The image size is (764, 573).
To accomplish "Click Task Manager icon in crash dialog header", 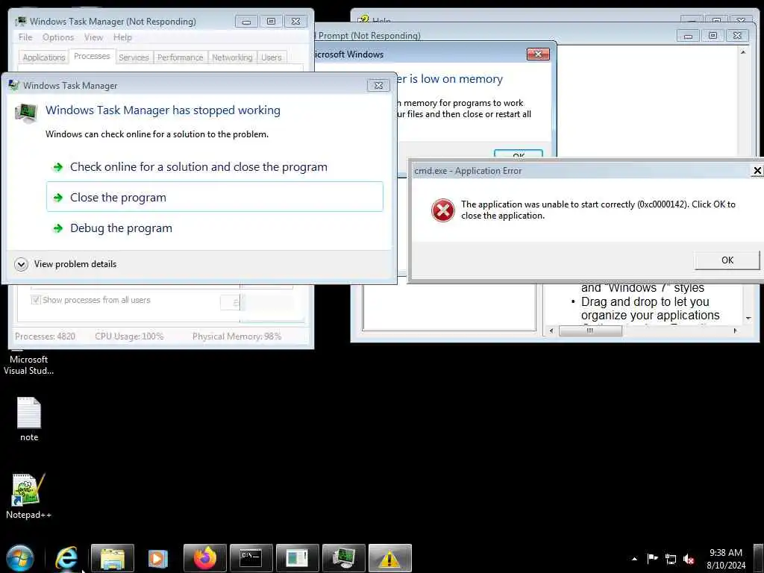I will coord(26,113).
